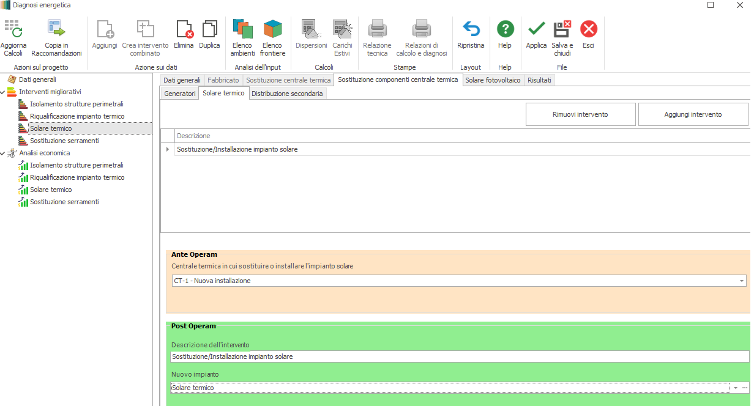Click the Rimuovi intervento button
Image resolution: width=754 pixels, height=406 pixels.
[580, 114]
